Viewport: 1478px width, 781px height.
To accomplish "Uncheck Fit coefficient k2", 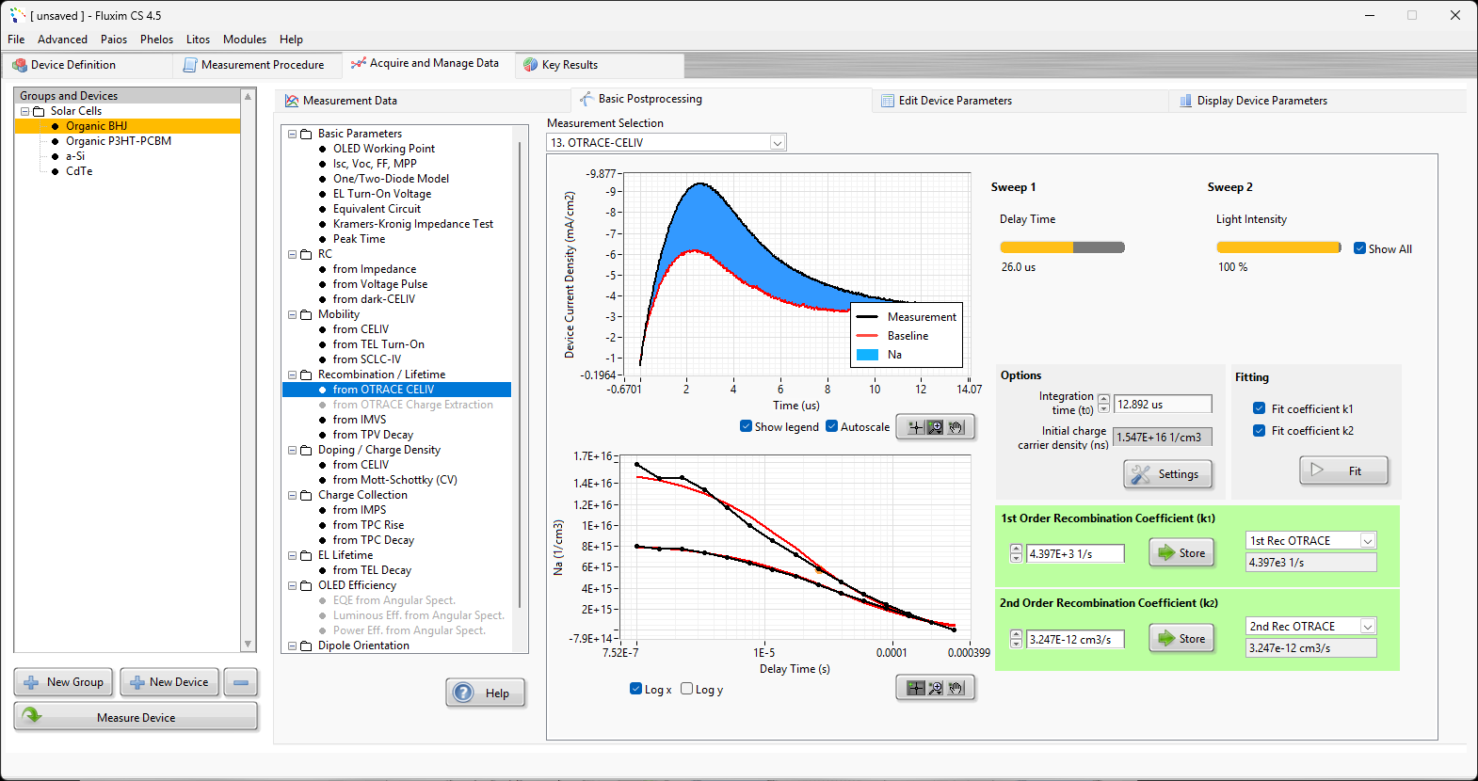I will pyautogui.click(x=1259, y=430).
